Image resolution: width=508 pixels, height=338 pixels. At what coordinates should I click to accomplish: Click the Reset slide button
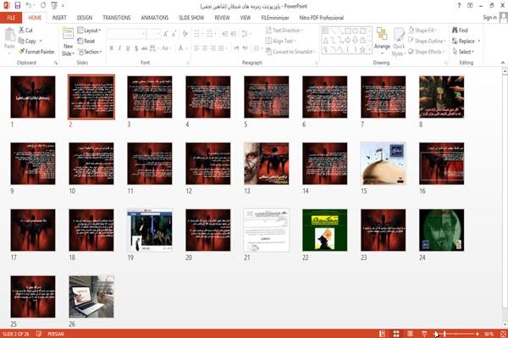pyautogui.click(x=86, y=42)
